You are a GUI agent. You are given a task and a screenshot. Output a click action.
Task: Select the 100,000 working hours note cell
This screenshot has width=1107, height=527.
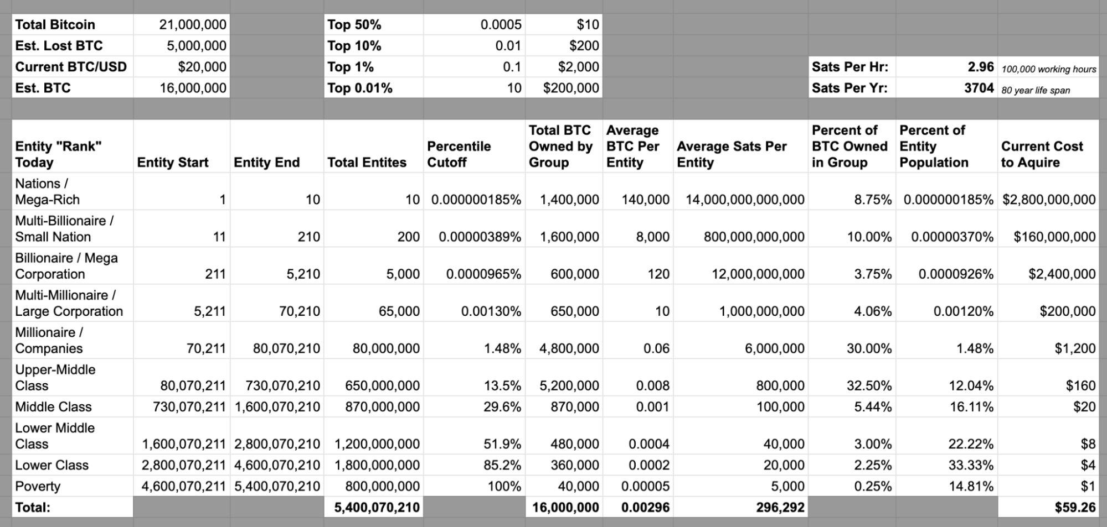coord(1048,69)
